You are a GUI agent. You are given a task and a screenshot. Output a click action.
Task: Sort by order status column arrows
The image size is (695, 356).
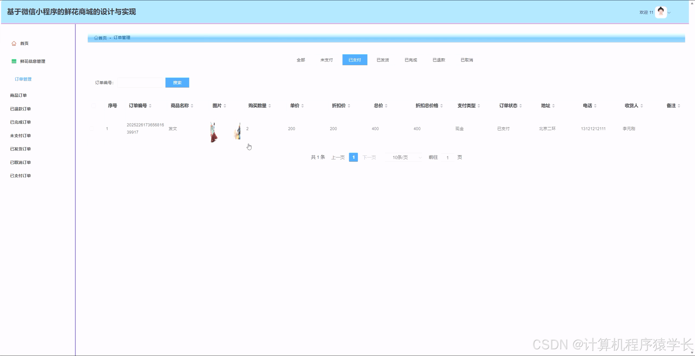click(520, 106)
